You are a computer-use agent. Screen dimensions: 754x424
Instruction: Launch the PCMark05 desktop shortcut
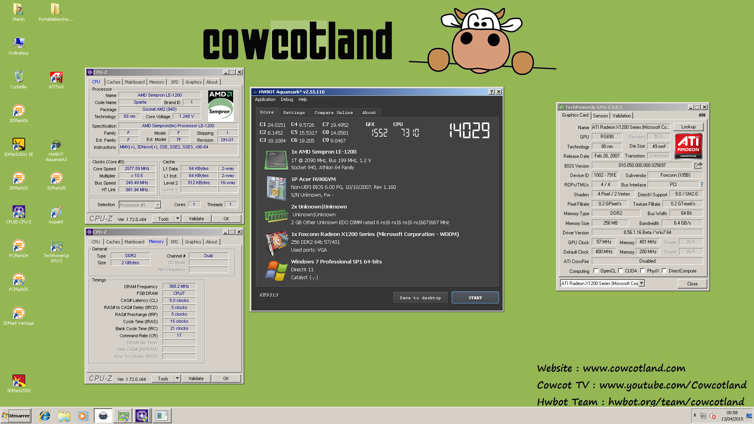(x=18, y=282)
